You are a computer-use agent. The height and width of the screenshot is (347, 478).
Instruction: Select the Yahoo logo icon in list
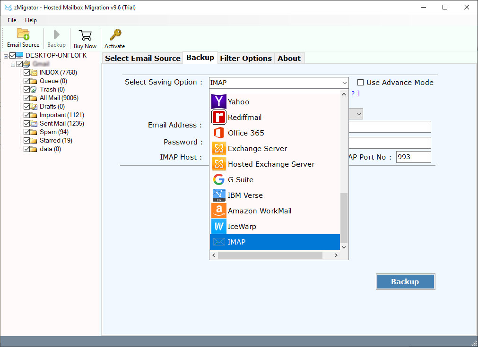click(x=219, y=102)
